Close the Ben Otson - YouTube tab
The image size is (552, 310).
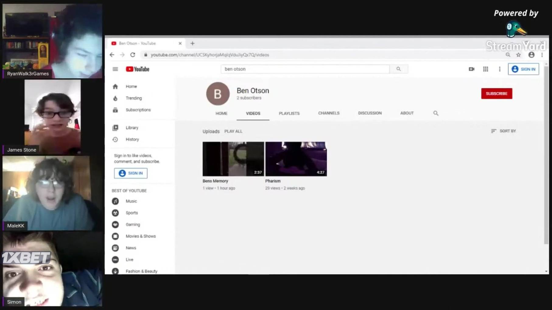click(x=180, y=43)
